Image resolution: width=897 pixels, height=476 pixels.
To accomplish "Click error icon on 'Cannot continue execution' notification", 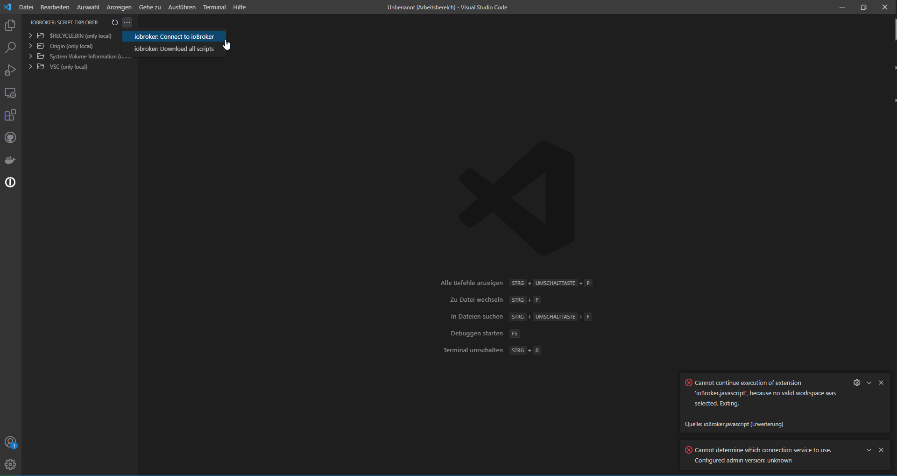I will pyautogui.click(x=689, y=383).
